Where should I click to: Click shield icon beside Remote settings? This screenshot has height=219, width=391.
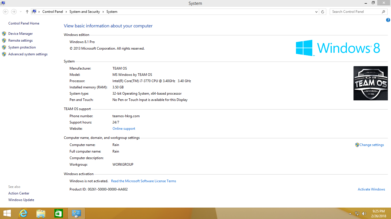coord(4,40)
